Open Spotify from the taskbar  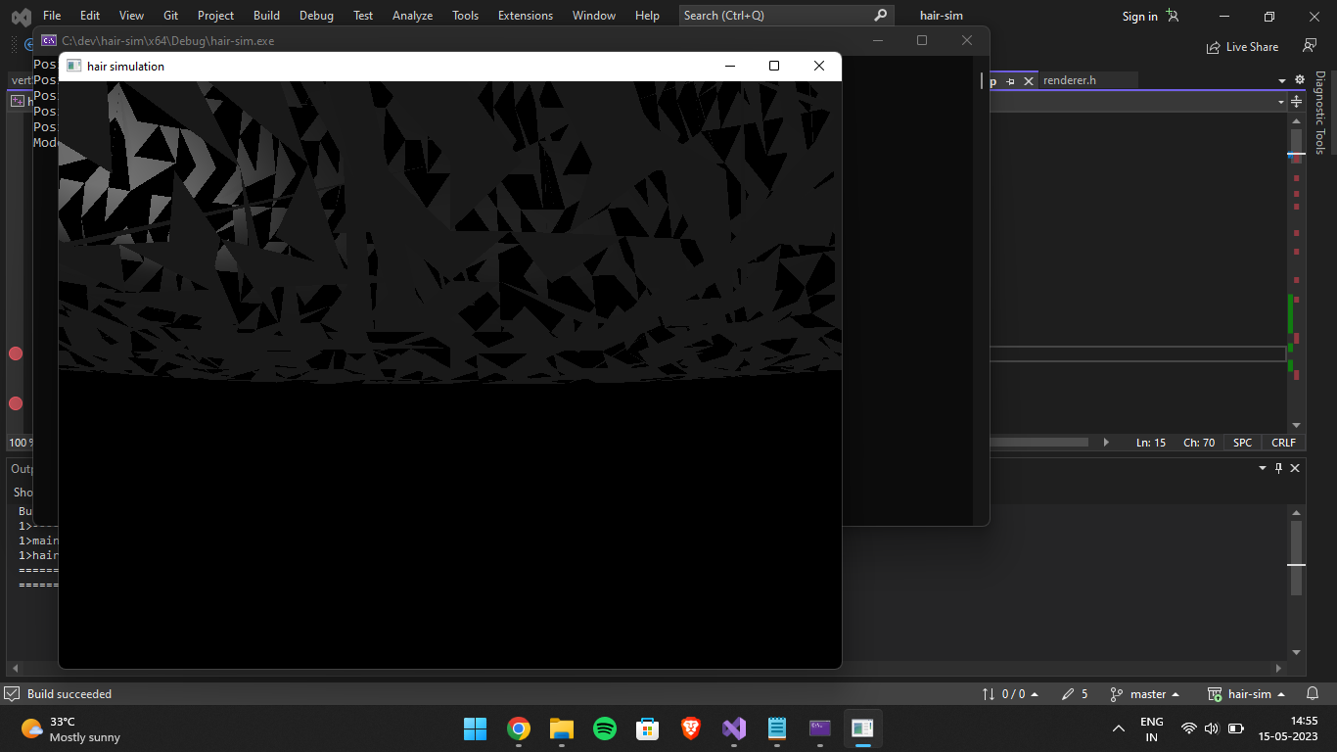[604, 728]
